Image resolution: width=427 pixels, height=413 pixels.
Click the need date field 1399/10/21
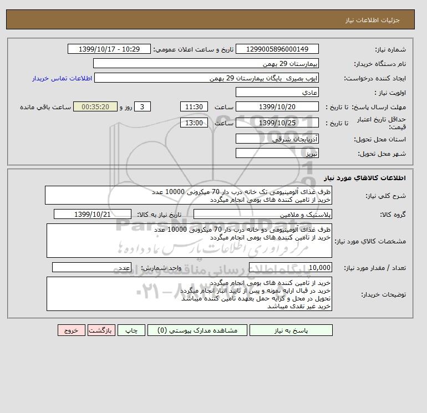pos(93,214)
